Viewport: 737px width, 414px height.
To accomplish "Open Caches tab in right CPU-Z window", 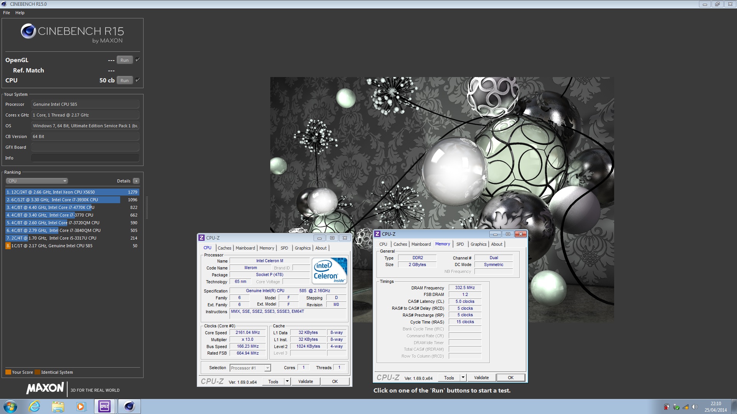I will click(x=400, y=244).
